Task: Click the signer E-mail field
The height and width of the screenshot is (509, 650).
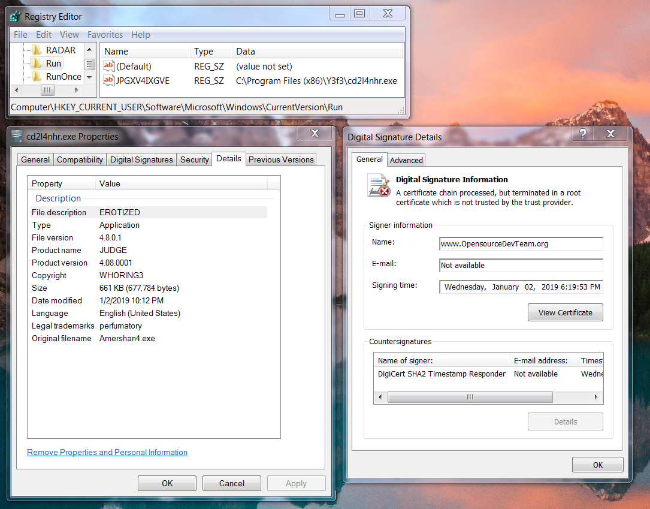Action: 521,266
